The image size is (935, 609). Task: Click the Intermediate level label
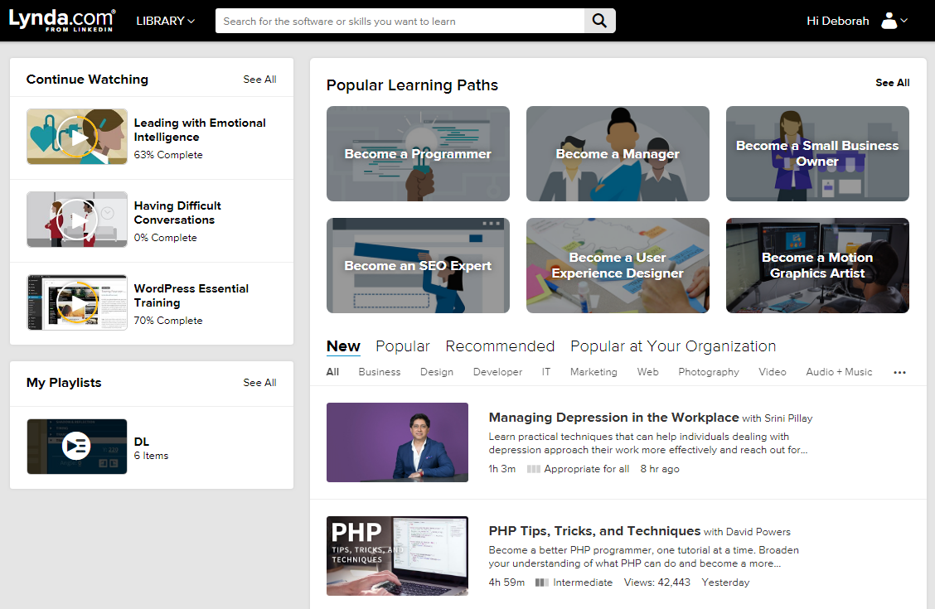(583, 582)
